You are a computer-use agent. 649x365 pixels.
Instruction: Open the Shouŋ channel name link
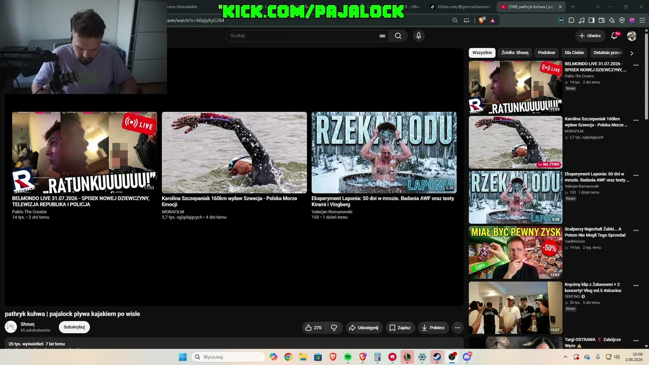27,324
